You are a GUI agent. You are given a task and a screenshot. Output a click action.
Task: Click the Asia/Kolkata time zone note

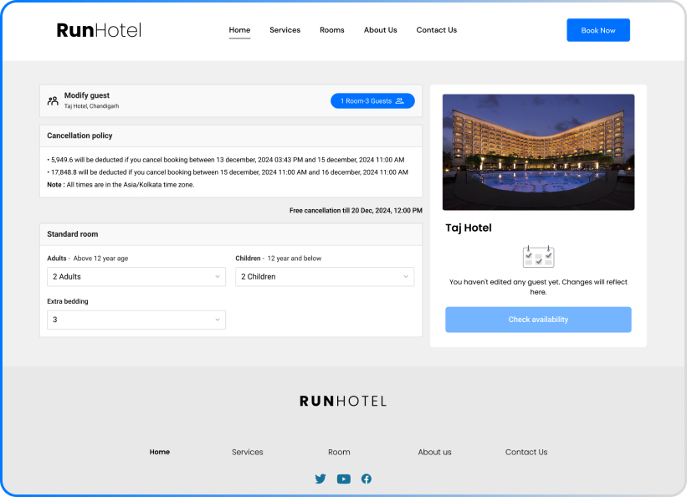(120, 185)
